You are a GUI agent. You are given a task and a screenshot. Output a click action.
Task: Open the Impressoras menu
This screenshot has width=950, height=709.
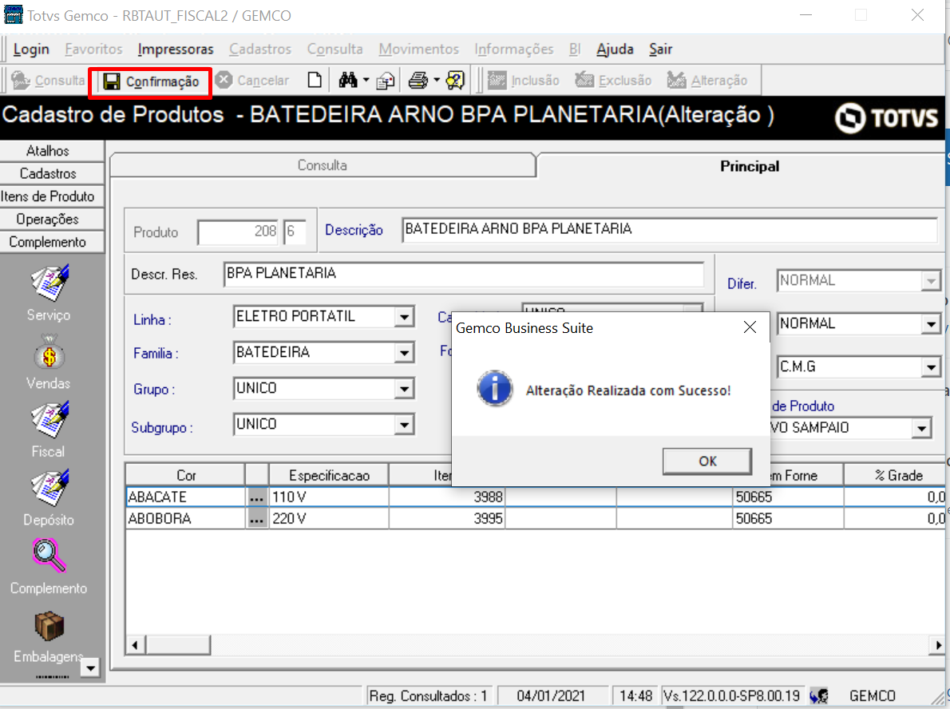(176, 49)
